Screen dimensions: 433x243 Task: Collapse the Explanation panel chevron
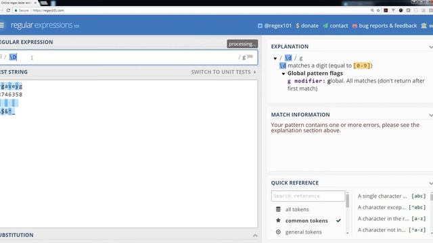coord(430,47)
